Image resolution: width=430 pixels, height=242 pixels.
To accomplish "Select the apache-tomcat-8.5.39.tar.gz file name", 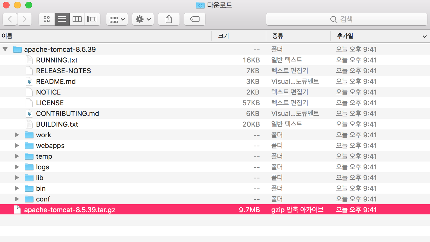I will point(70,210).
